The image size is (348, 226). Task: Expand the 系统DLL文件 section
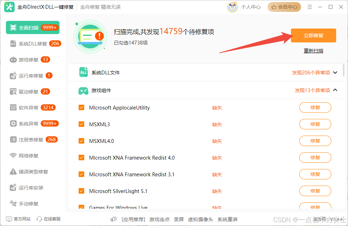tap(335, 72)
